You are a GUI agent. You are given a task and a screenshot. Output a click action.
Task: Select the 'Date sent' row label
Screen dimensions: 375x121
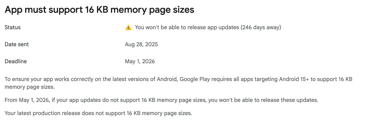17,44
